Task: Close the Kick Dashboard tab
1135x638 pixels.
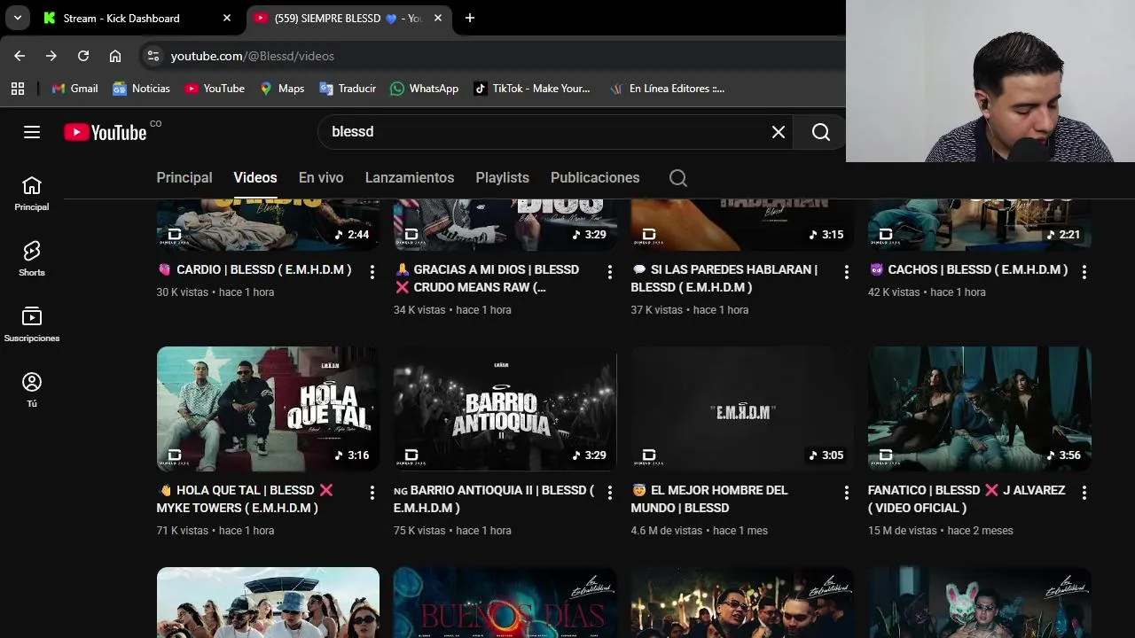Action: [x=227, y=18]
